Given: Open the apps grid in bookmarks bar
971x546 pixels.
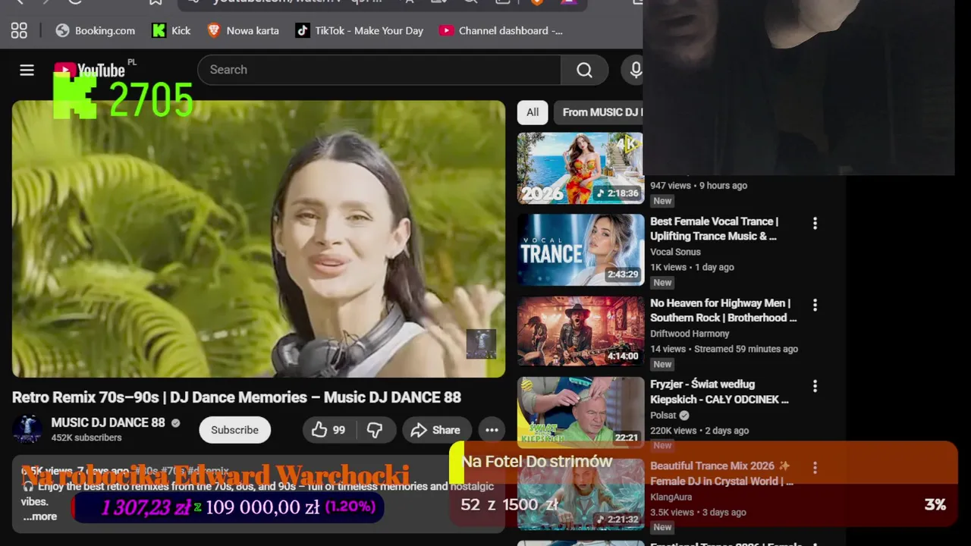Looking at the screenshot, I should (19, 30).
